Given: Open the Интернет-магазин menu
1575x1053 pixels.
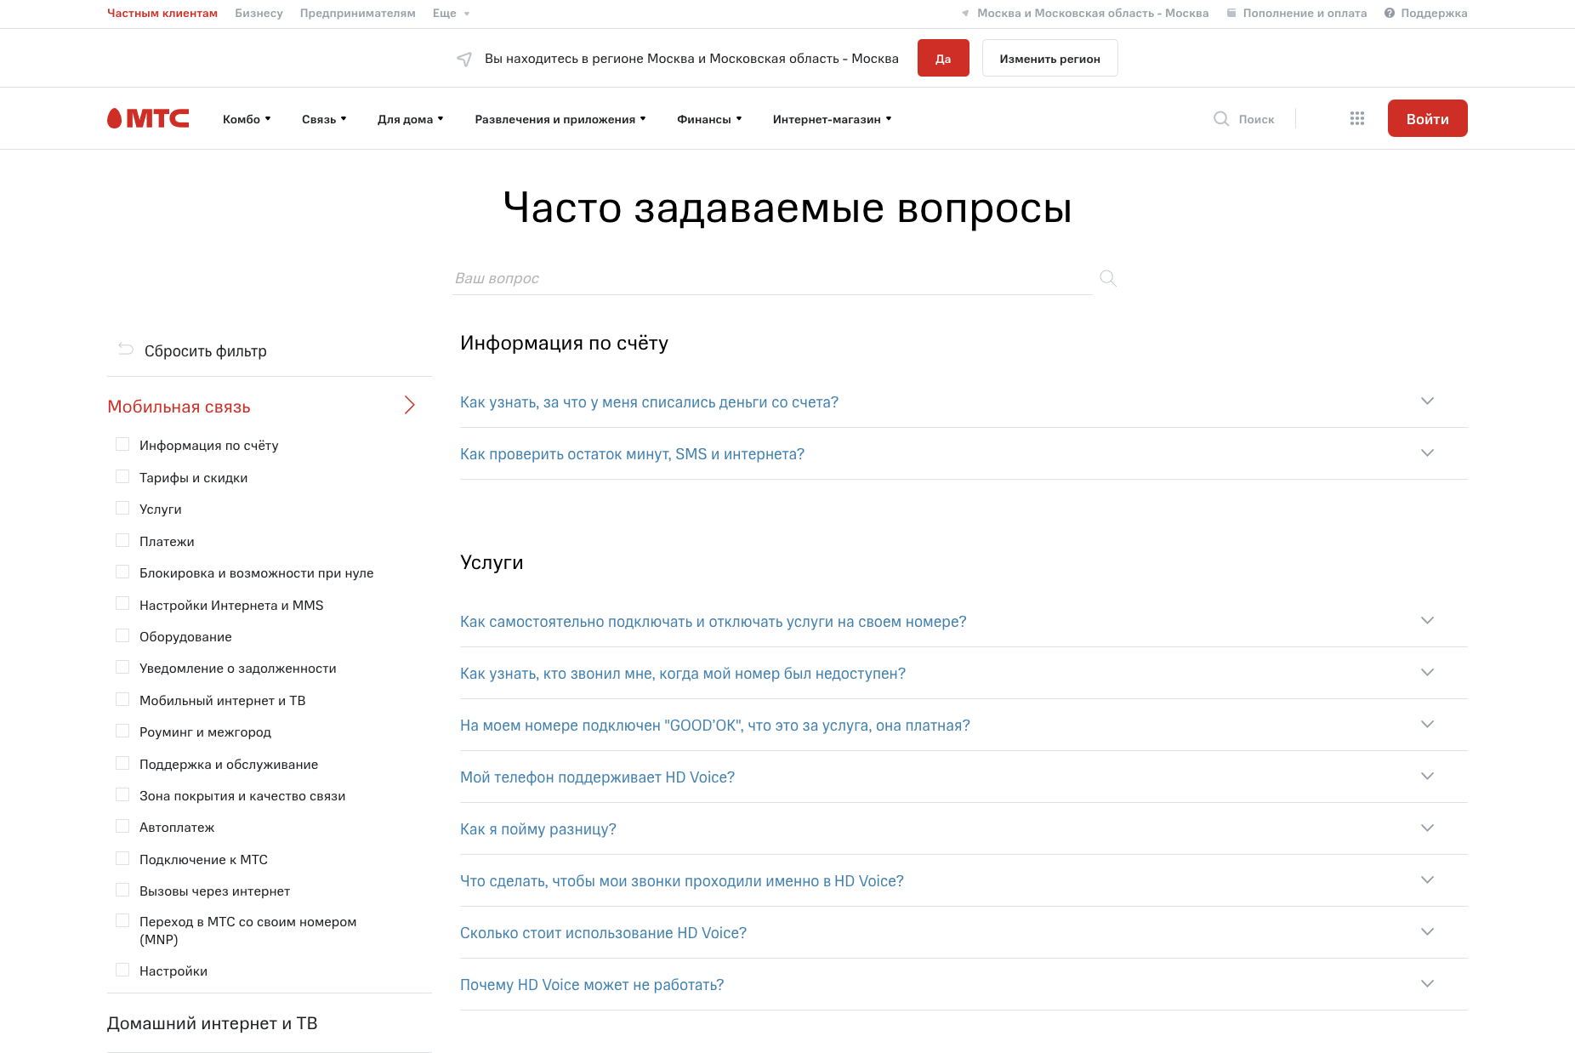Looking at the screenshot, I should point(832,119).
